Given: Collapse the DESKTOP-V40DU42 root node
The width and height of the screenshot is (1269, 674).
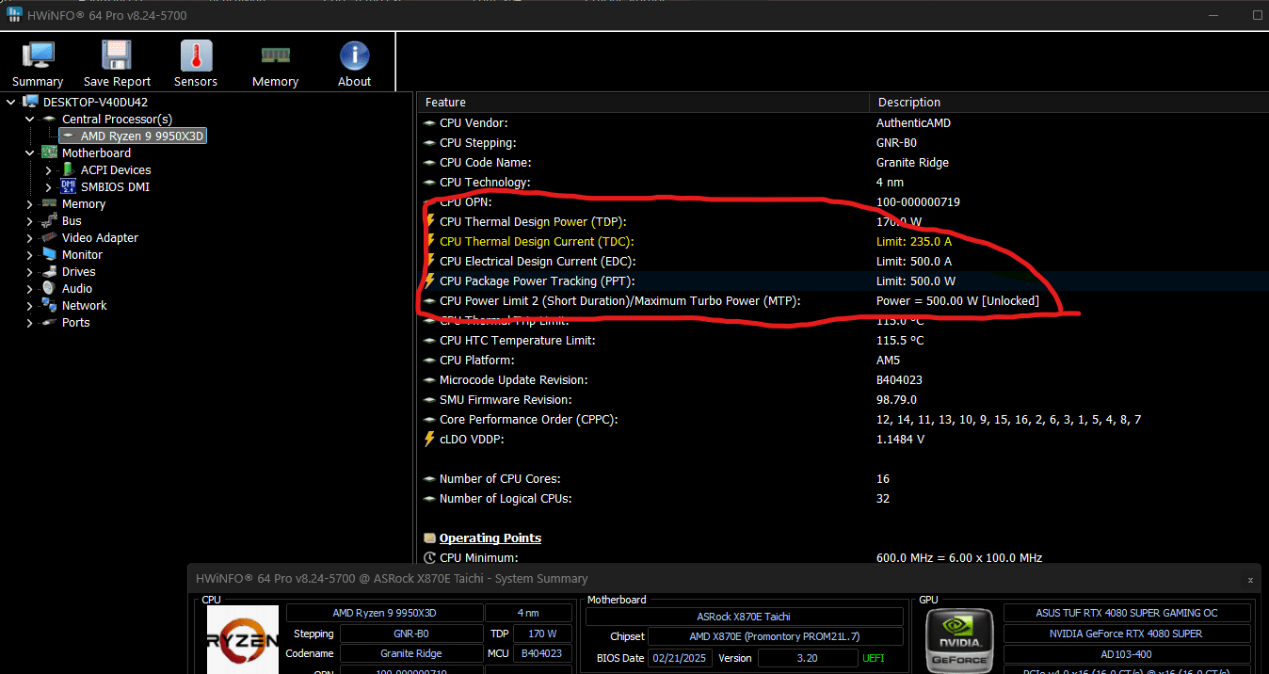Looking at the screenshot, I should coord(11,102).
